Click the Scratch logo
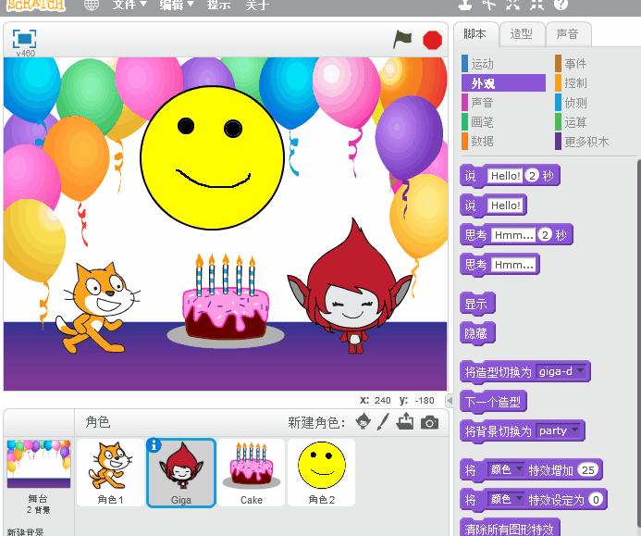Viewport: 641px width, 536px height. click(x=36, y=5)
